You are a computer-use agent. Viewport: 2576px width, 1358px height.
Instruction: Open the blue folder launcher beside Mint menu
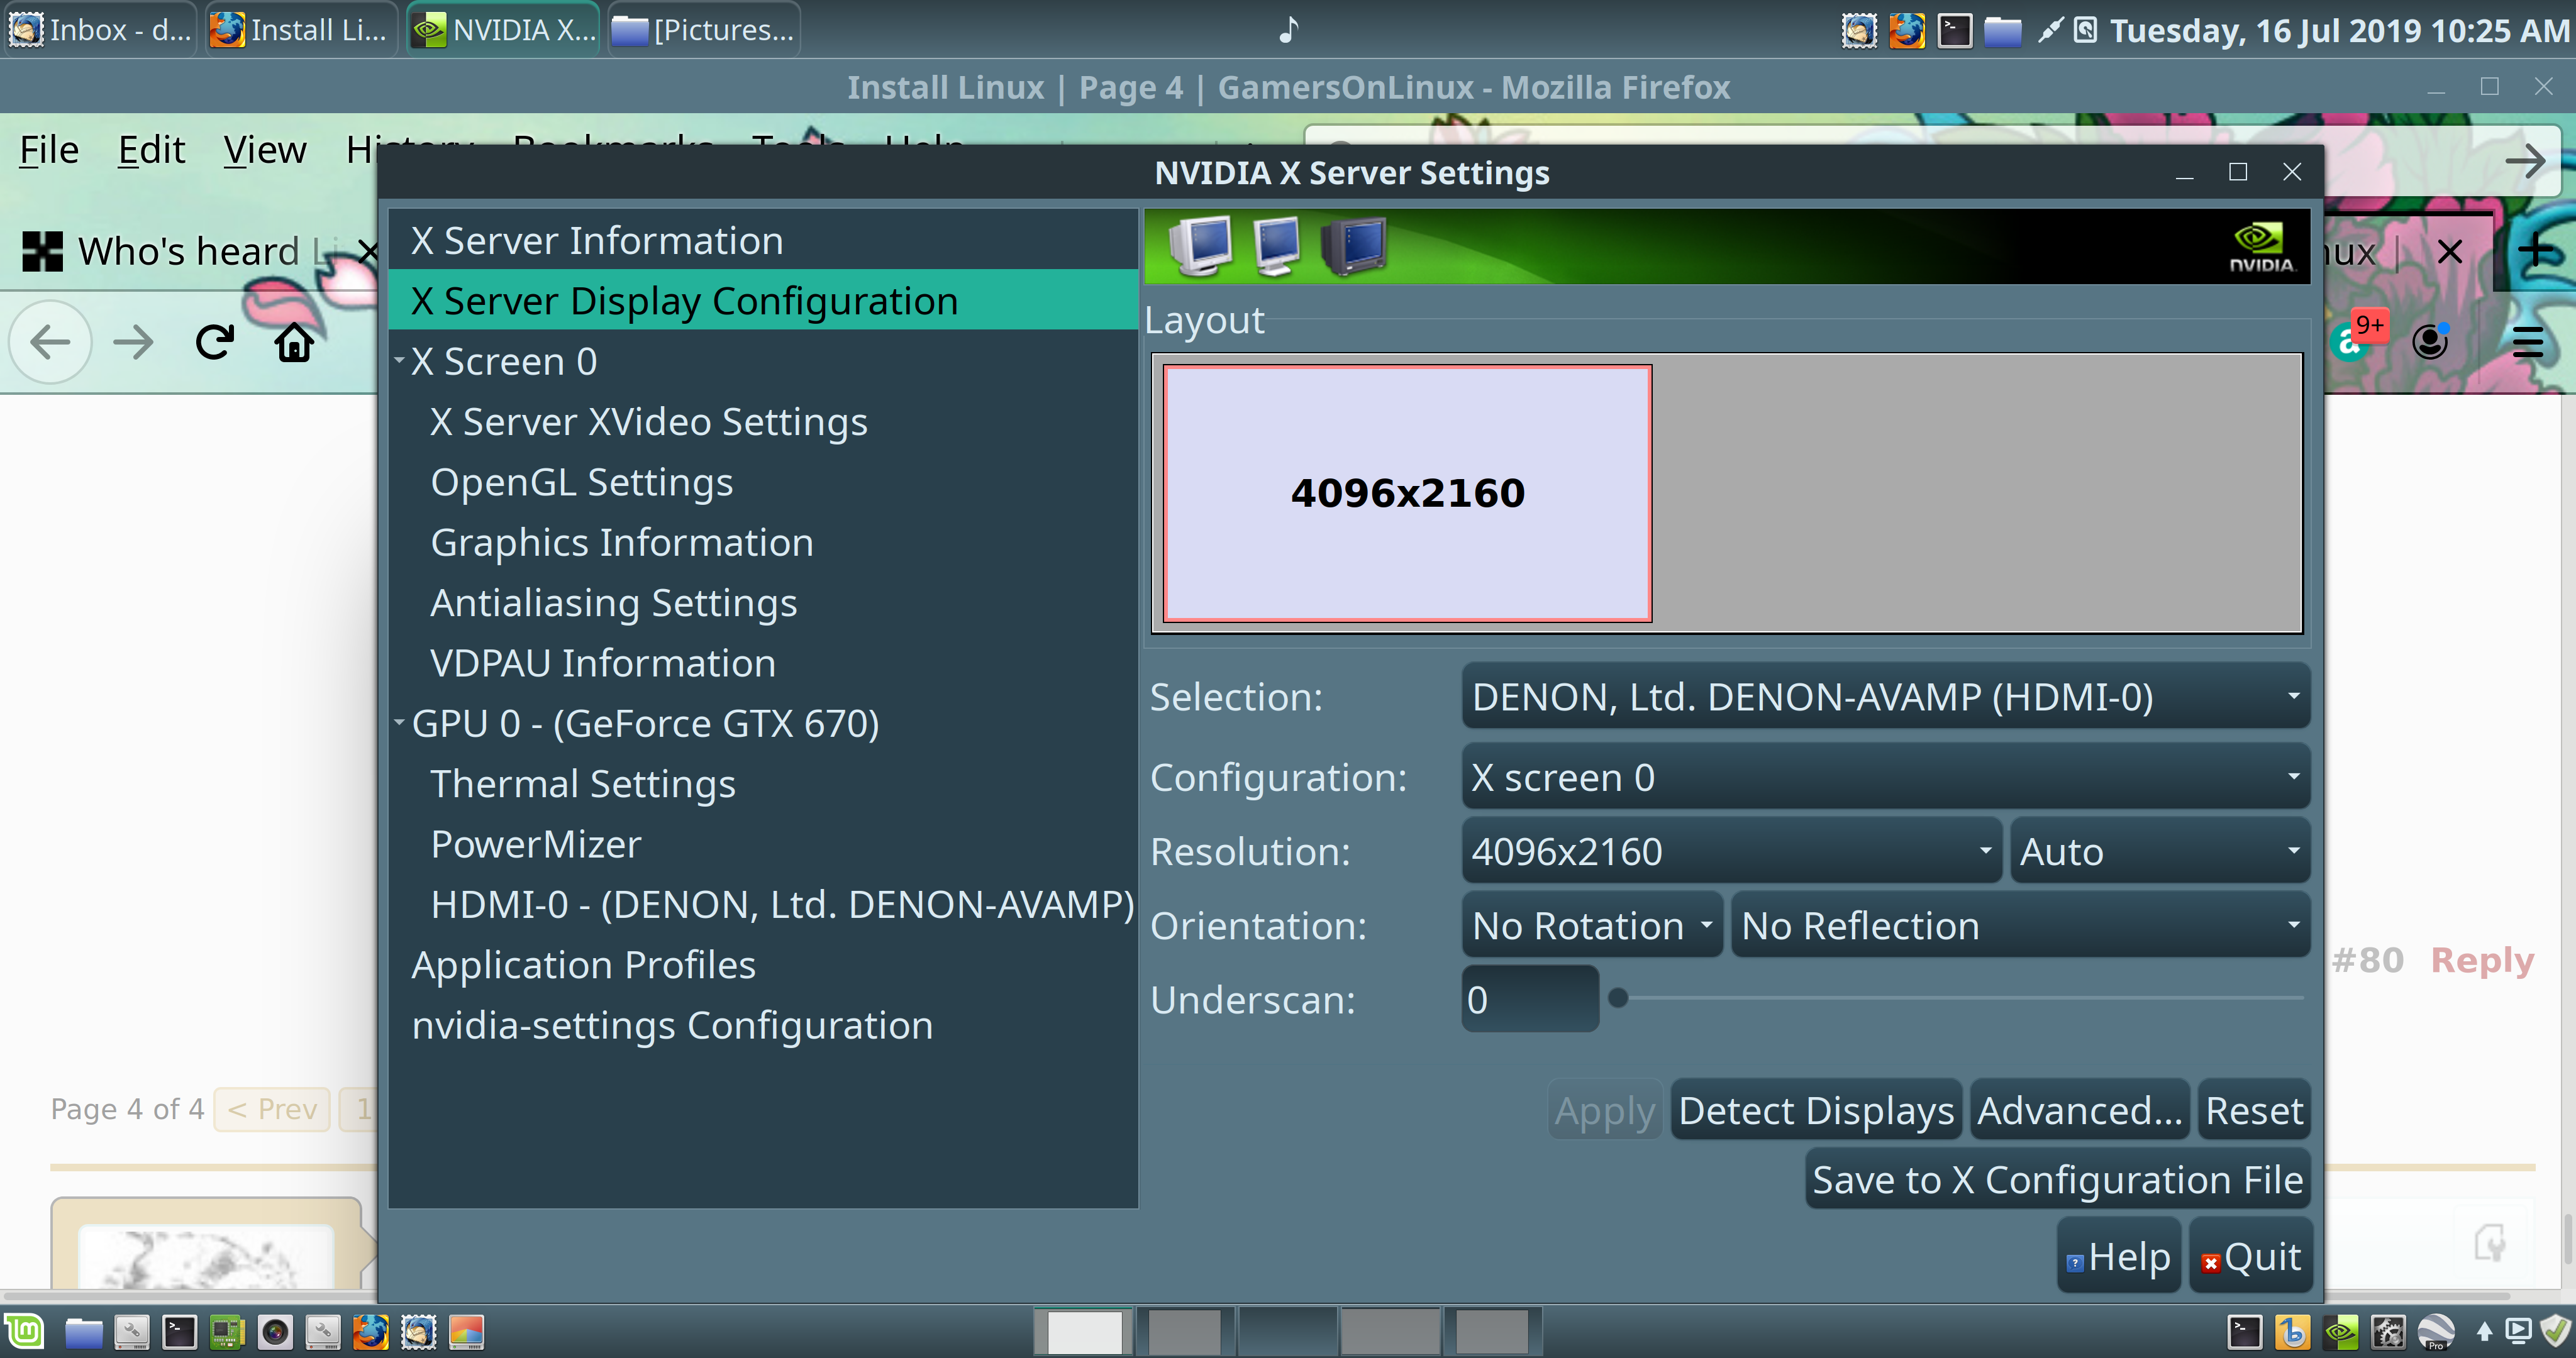click(x=84, y=1332)
